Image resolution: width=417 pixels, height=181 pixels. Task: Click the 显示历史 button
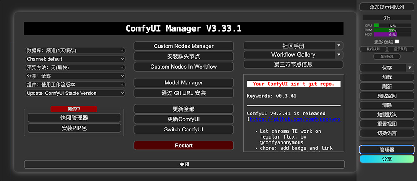pyautogui.click(x=387, y=56)
